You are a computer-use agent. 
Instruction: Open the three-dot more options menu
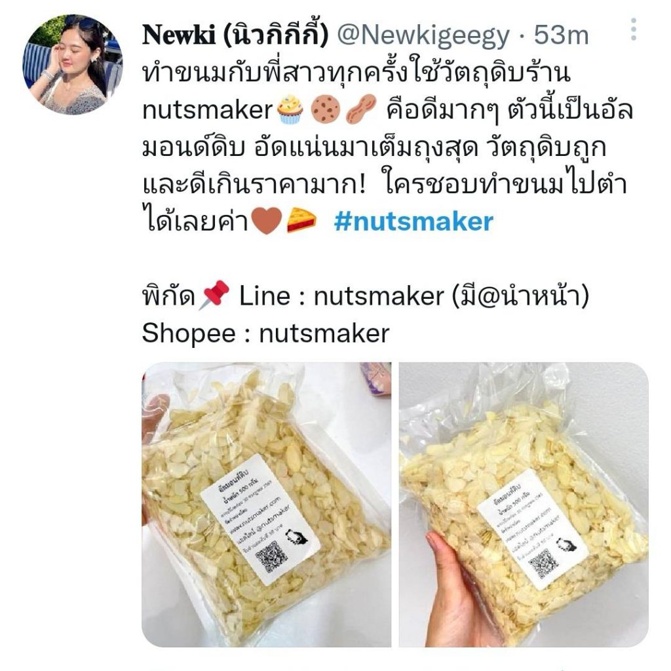coord(634,29)
